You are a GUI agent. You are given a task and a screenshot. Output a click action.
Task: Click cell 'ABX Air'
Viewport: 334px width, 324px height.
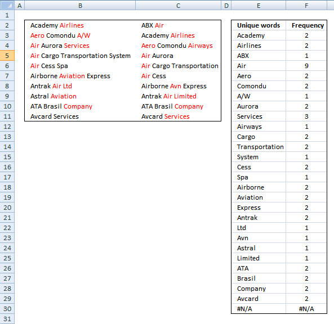[179, 25]
